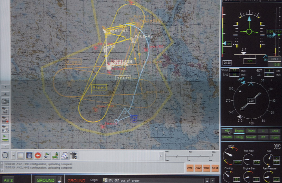Open the route map sheet icon
The width and height of the screenshot is (282, 183).
pos(64,155)
